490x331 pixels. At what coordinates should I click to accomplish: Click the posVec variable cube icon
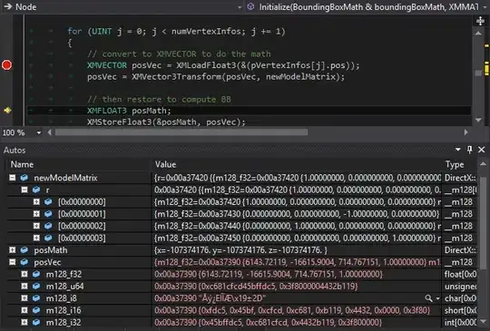tap(24, 262)
